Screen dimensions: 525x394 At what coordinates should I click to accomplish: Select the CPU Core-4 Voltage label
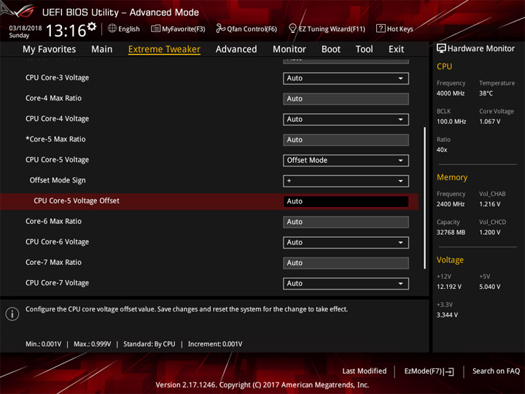pyautogui.click(x=58, y=119)
